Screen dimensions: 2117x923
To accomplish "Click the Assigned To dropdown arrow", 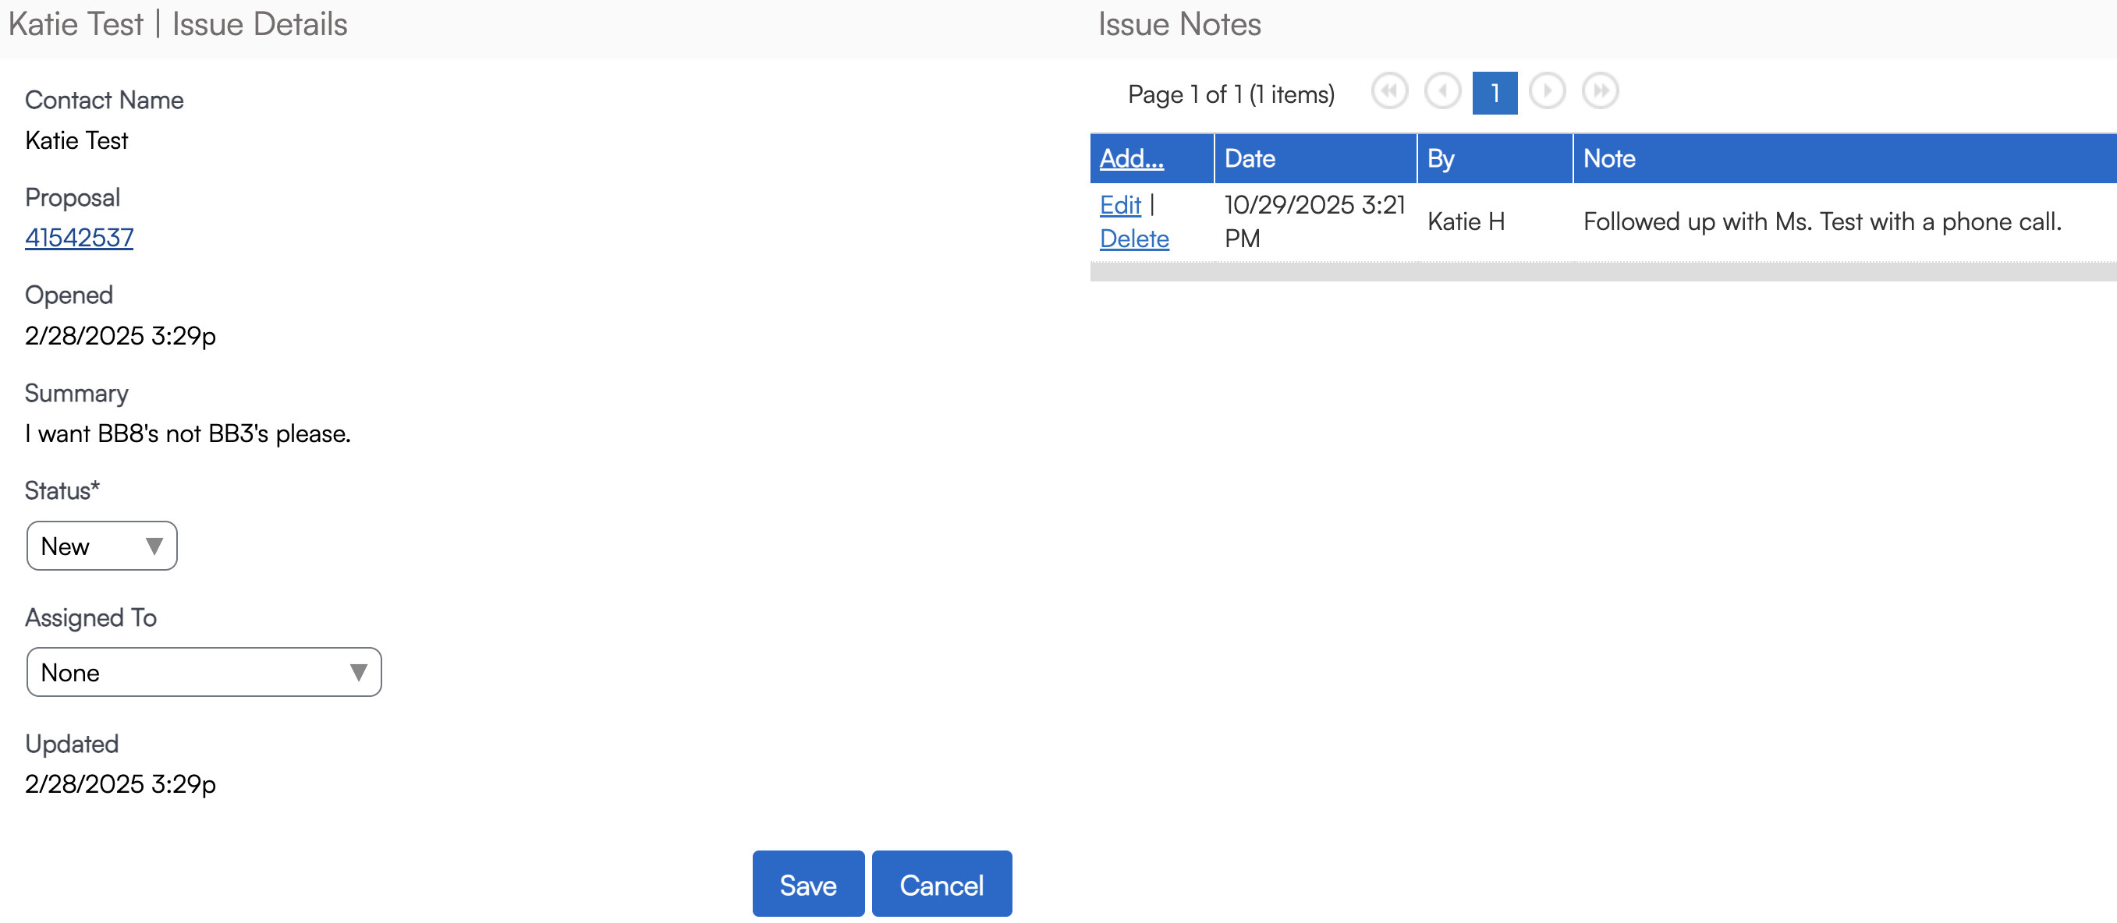I will 358,673.
